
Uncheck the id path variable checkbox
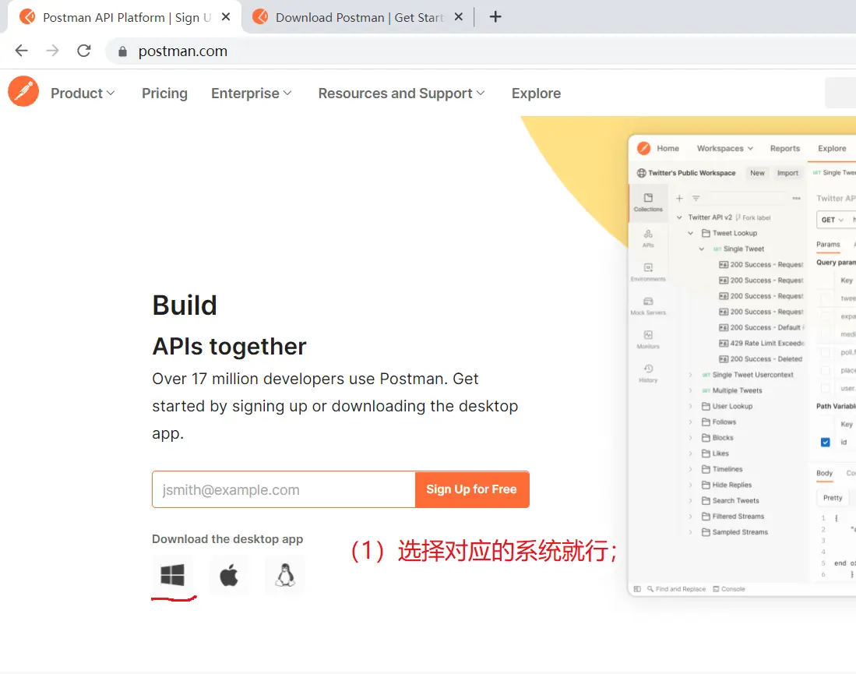click(826, 443)
